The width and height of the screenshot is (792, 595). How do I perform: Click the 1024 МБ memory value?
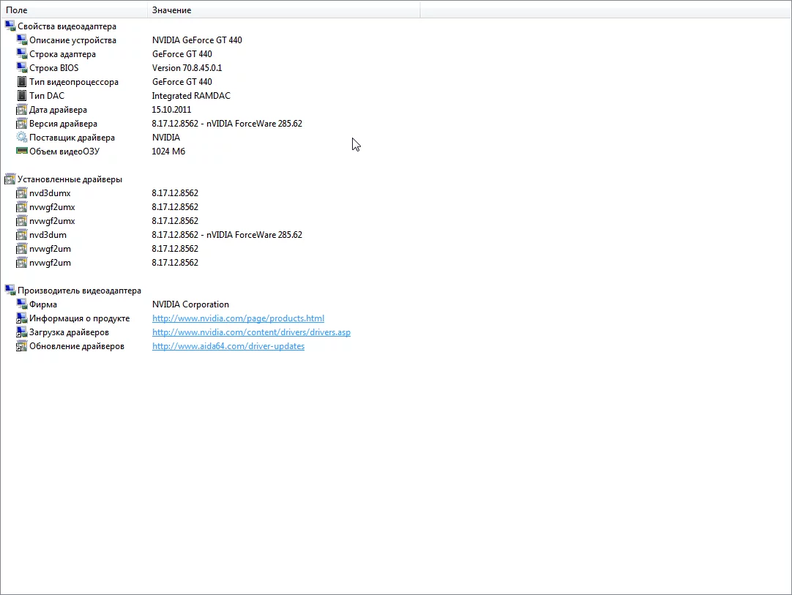pyautogui.click(x=168, y=151)
